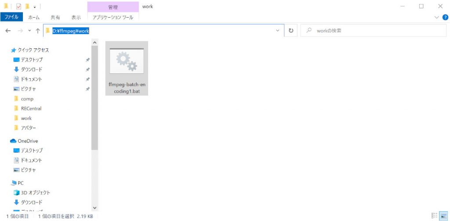The height and width of the screenshot is (221, 450).
Task: Switch to details view in status bar
Action: coord(435,216)
